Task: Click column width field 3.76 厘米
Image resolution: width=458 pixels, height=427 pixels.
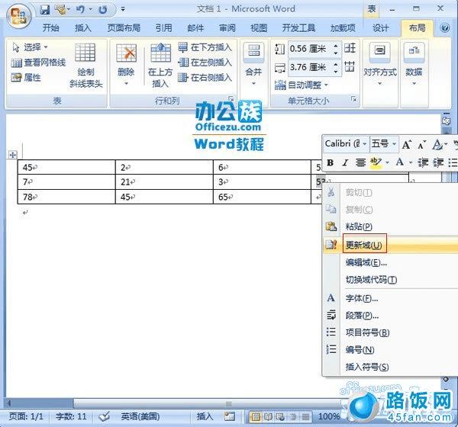Action: point(310,67)
